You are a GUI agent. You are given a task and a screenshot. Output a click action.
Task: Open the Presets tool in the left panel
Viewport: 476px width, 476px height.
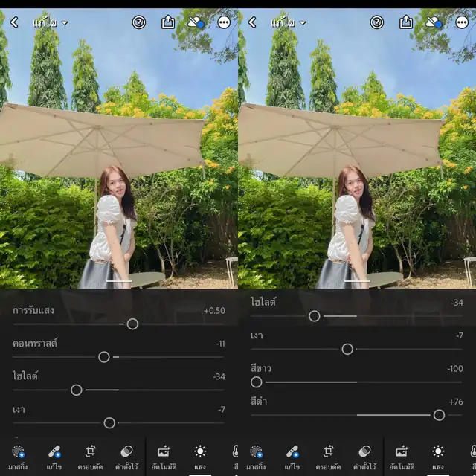tap(126, 456)
